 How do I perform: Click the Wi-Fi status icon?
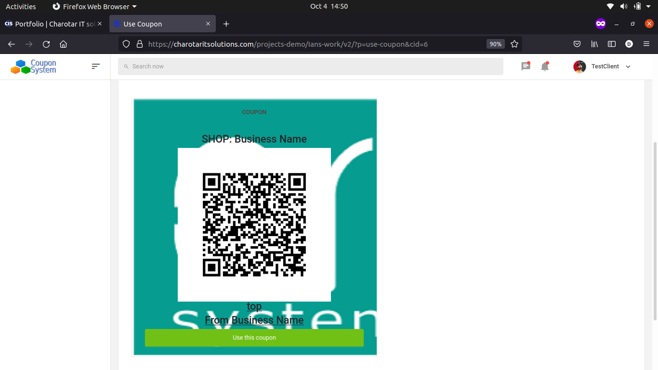[610, 6]
